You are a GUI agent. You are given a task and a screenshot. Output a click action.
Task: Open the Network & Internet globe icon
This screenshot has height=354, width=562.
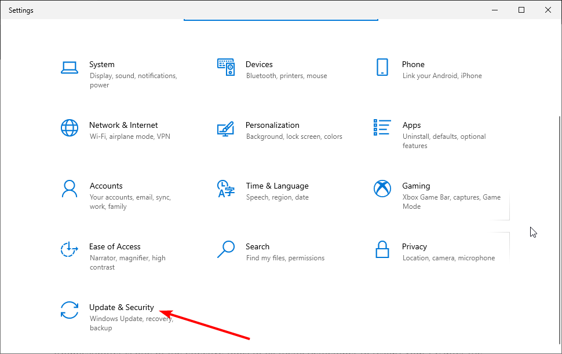coord(69,128)
